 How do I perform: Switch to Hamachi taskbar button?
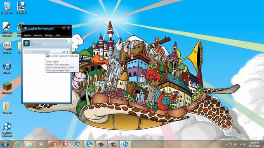pyautogui.click(x=125, y=144)
